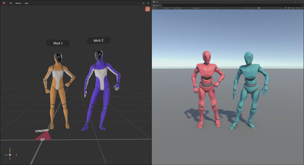Toggle the mute audio speaker icon

pos(286,8)
